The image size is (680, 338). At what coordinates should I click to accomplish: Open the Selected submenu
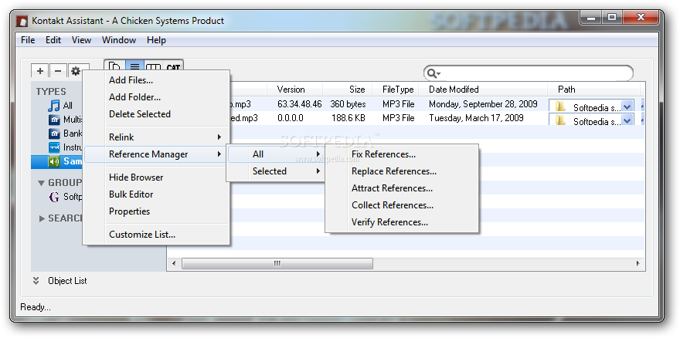pos(276,171)
